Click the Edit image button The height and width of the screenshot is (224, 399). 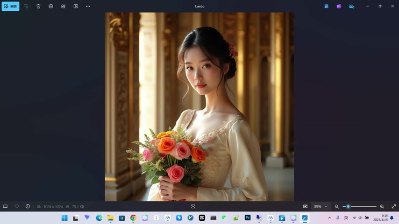[x=10, y=7]
